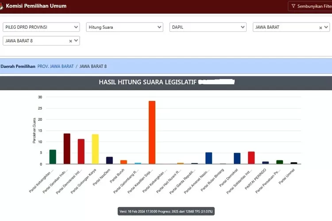The height and width of the screenshot is (221, 332).
Task: Click the Partai Gerakan Indo... axis label
Action: pos(55,181)
